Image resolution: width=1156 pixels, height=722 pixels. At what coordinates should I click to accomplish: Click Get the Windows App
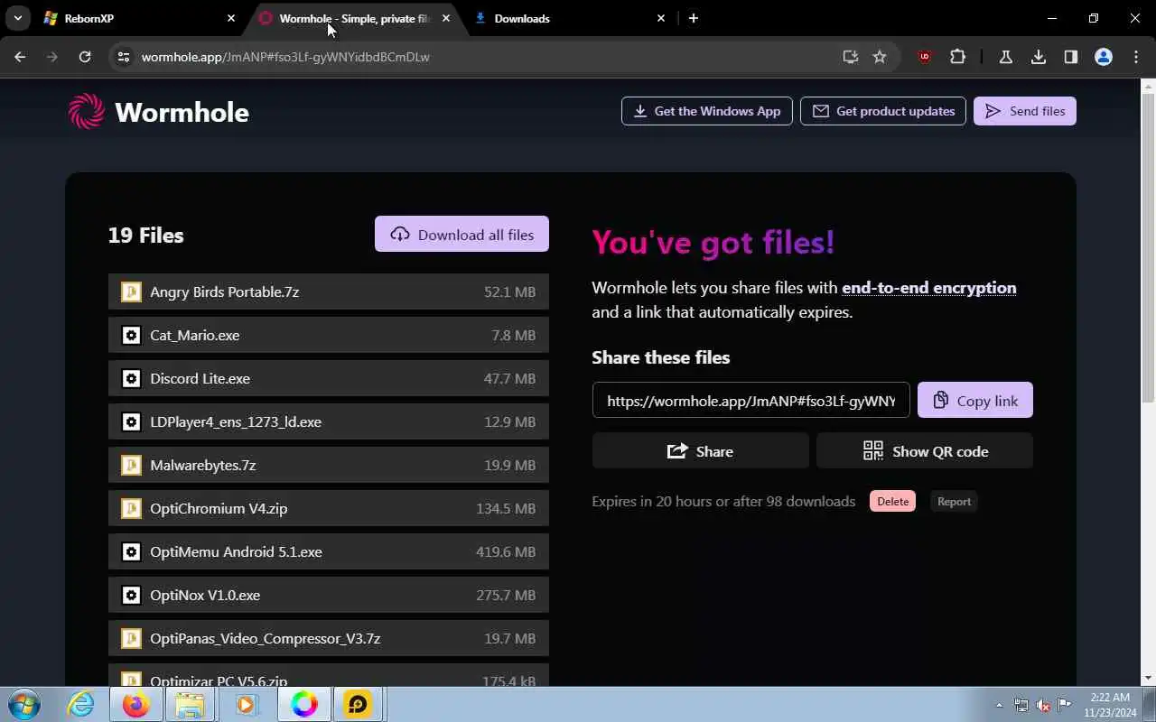707,111
